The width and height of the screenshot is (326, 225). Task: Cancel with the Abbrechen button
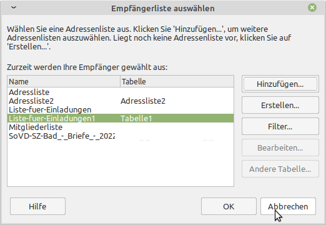[288, 206]
